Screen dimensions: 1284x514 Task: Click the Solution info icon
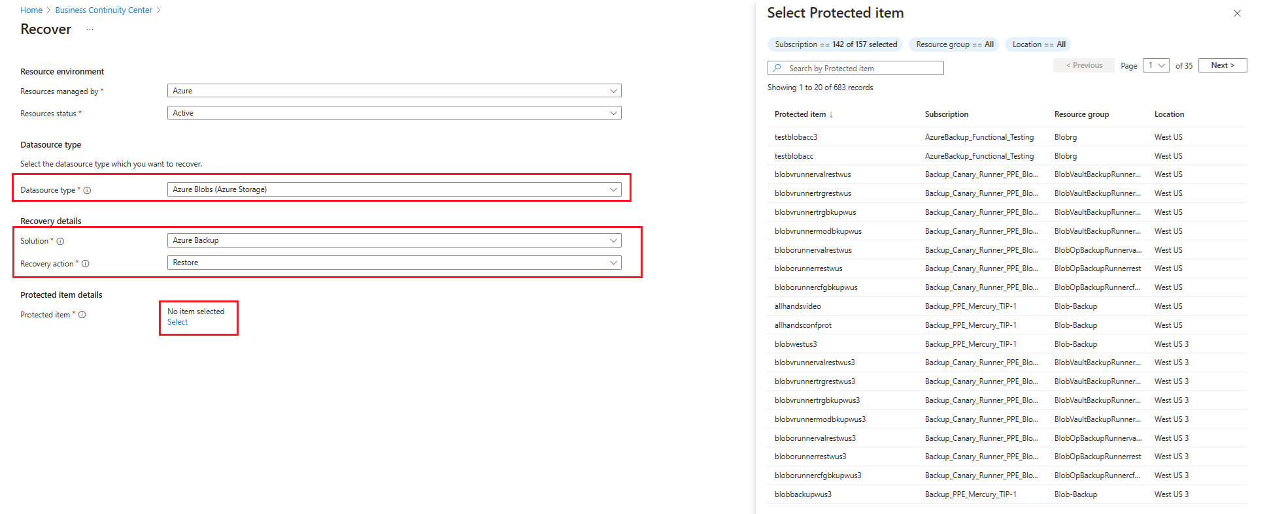(x=60, y=242)
